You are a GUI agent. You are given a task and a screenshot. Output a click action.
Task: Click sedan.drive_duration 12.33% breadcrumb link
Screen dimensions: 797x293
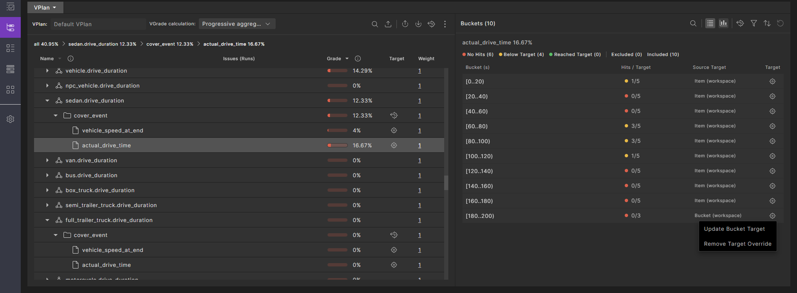coord(102,44)
